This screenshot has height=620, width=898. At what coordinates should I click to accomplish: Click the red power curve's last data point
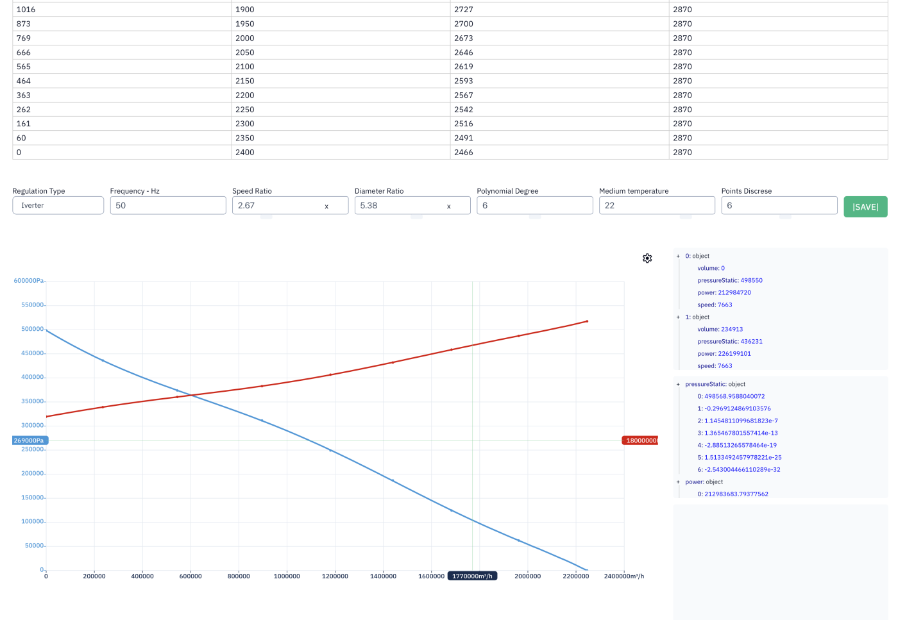click(587, 321)
